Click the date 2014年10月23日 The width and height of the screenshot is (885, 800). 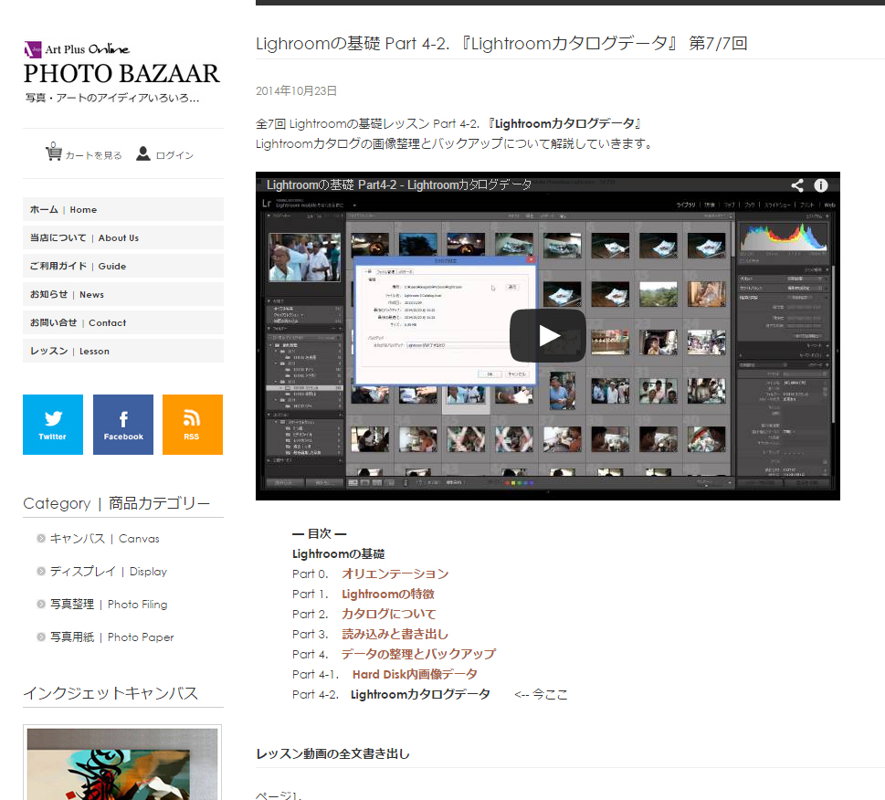[x=296, y=90]
